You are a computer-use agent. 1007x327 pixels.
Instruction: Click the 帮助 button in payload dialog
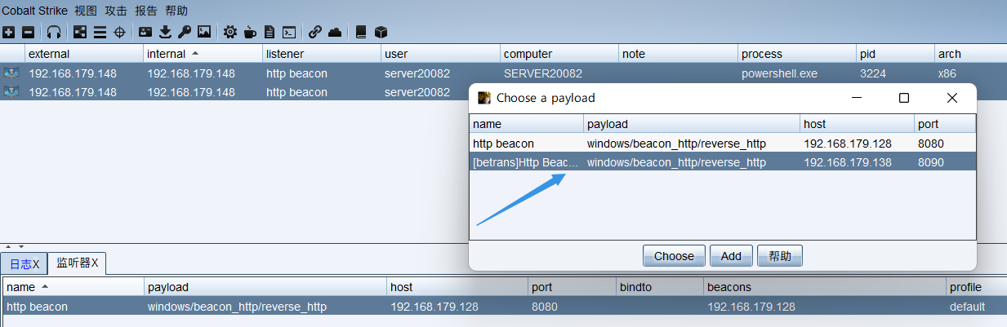(780, 256)
